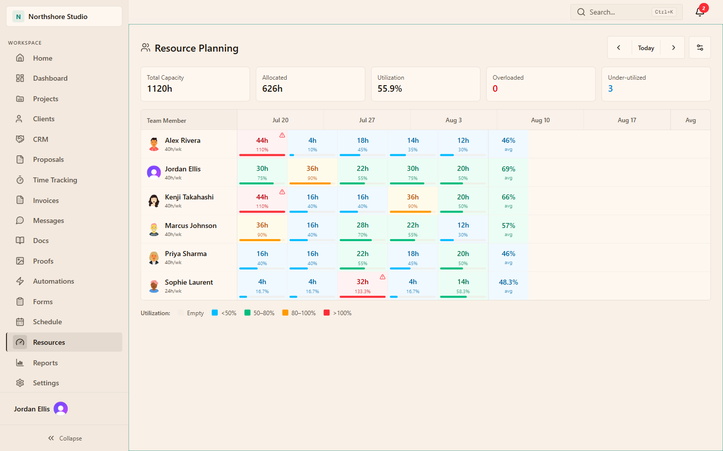723x451 pixels.
Task: Jump to Today in the planner
Action: pos(646,48)
